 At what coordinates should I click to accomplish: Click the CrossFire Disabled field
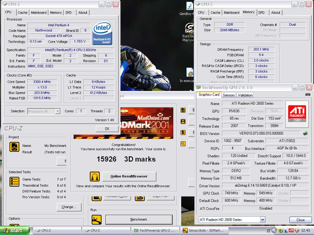coord(266,208)
